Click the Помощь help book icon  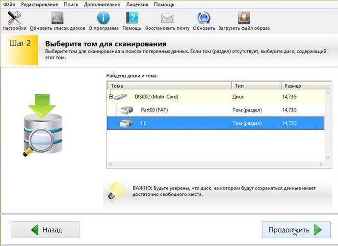[x=132, y=18]
